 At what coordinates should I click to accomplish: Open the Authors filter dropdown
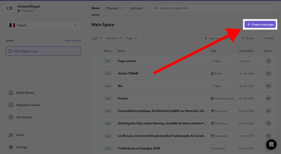click(114, 38)
